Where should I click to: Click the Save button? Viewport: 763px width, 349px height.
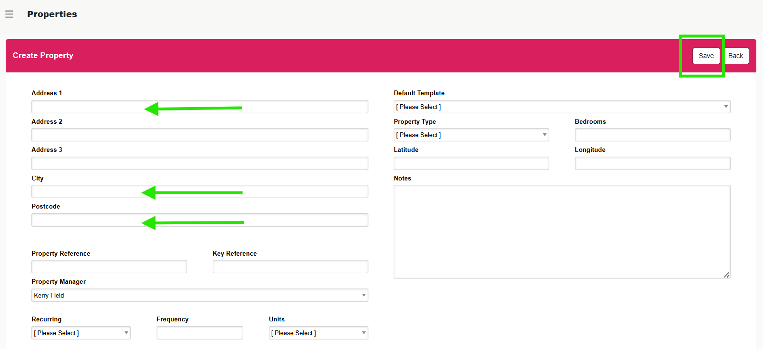pyautogui.click(x=706, y=56)
